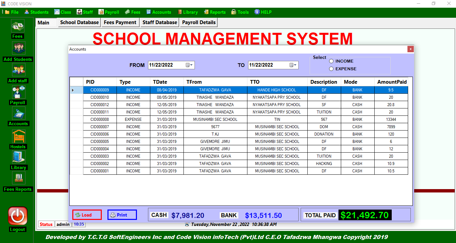Open the HELP menu

click(x=263, y=12)
